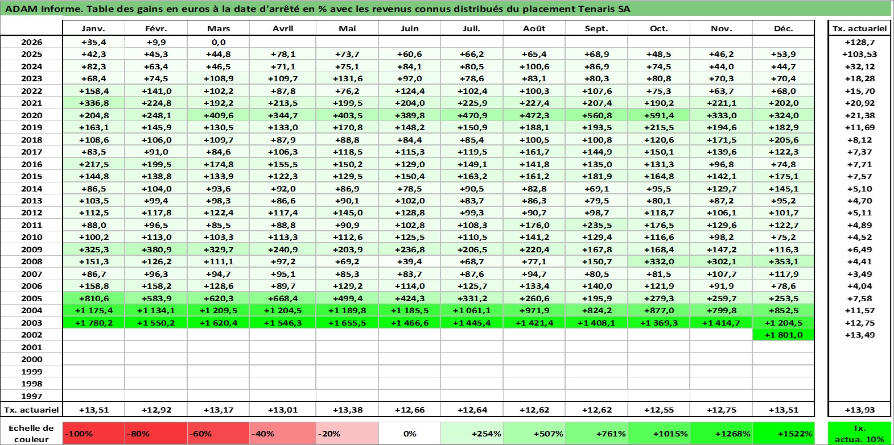Select the '+13,49' actuarial rate for 2002
894x445 pixels.
tap(859, 335)
